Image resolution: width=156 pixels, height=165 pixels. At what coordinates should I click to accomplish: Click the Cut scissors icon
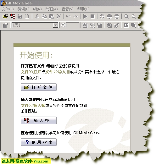point(37,16)
